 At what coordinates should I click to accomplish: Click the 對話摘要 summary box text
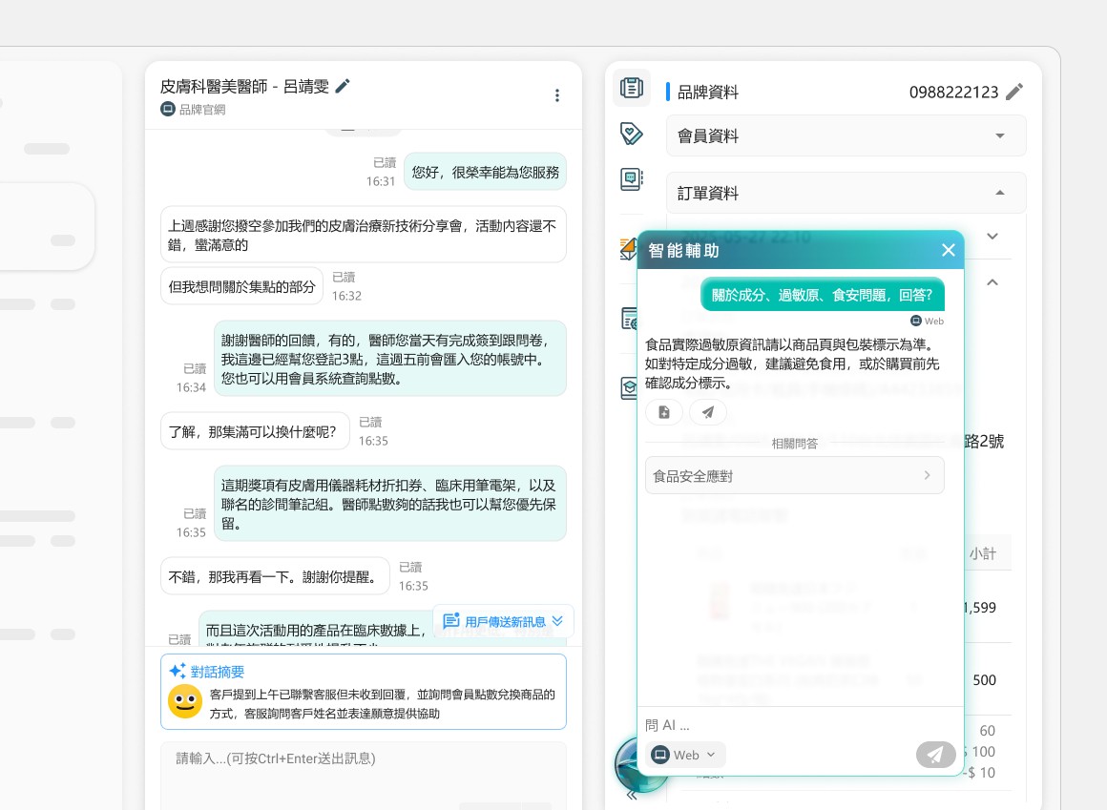(382, 703)
